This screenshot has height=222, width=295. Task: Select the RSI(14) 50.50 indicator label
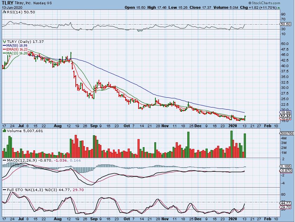[x=21, y=12]
